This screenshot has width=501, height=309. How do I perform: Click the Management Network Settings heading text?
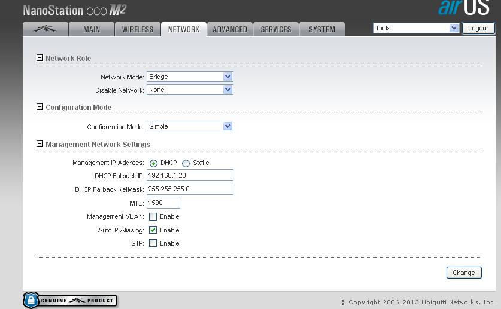[98, 144]
